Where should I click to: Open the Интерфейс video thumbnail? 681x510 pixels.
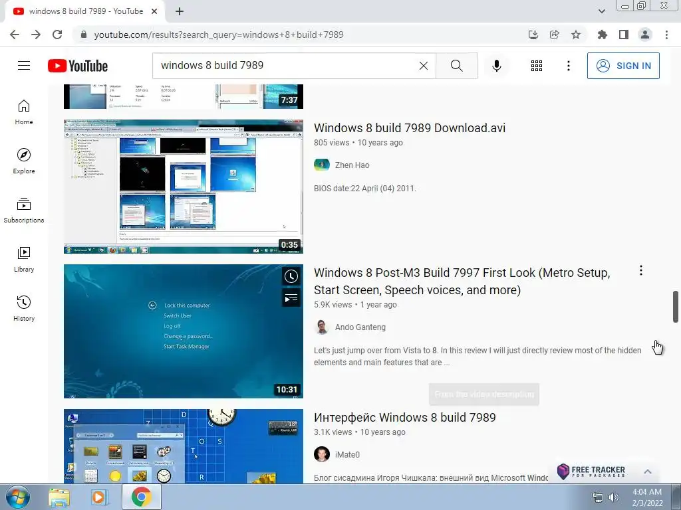184,446
